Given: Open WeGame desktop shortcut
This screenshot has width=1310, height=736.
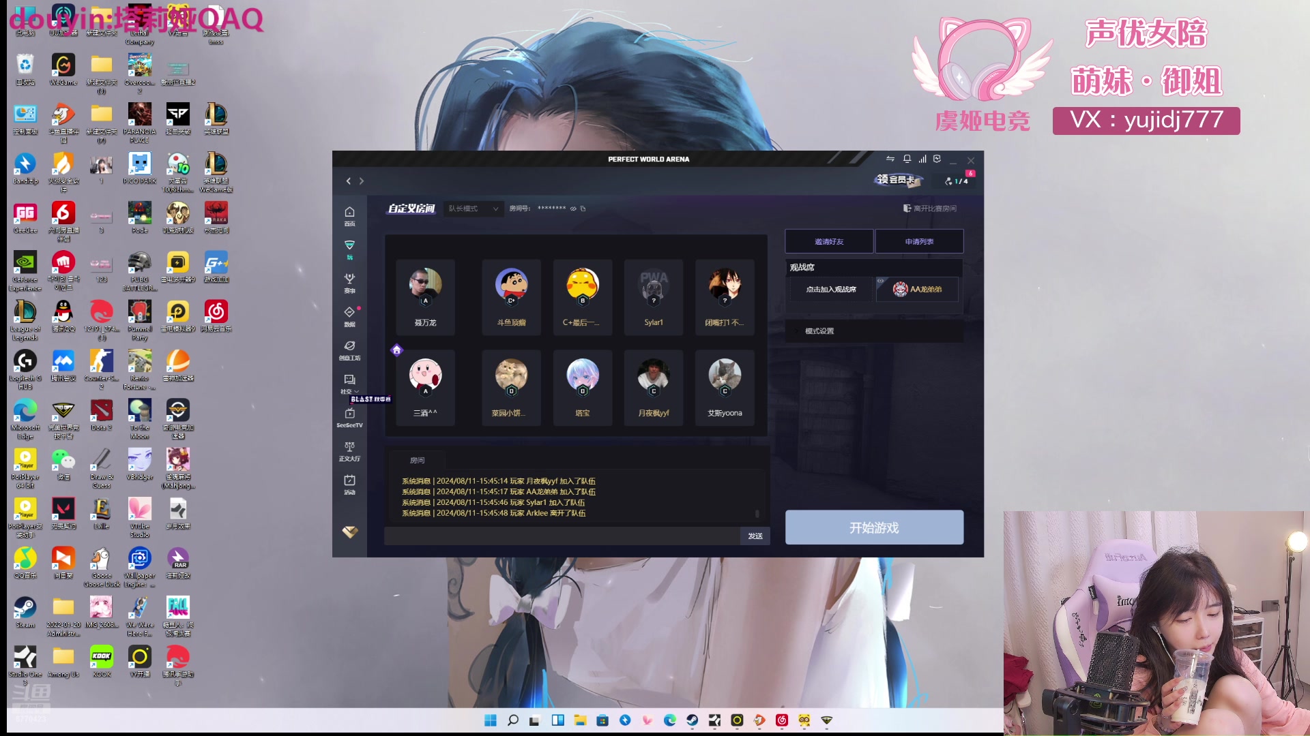Looking at the screenshot, I should 63,70.
